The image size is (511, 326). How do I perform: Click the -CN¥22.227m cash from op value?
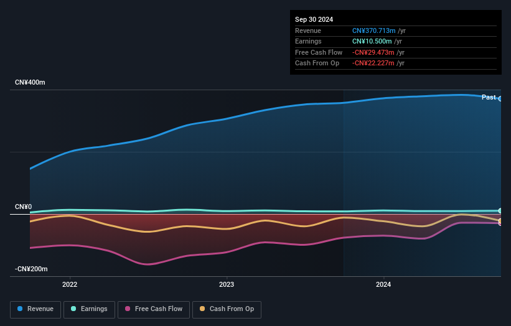click(x=373, y=63)
